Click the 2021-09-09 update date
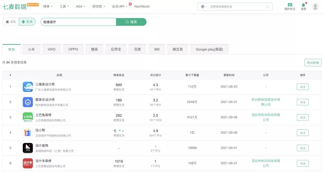 (229, 132)
